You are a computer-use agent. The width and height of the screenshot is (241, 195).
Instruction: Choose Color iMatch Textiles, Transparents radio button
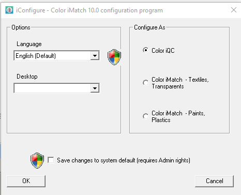tap(146, 83)
